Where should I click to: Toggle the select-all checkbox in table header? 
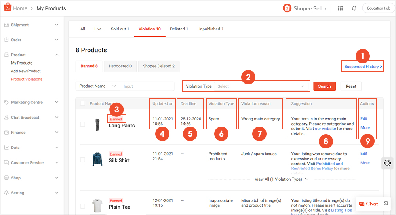tap(82, 104)
